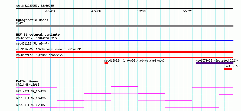Open nsv4168324 (gnomADStructuralVariants) label
This screenshot has width=241, height=111.
(134, 60)
